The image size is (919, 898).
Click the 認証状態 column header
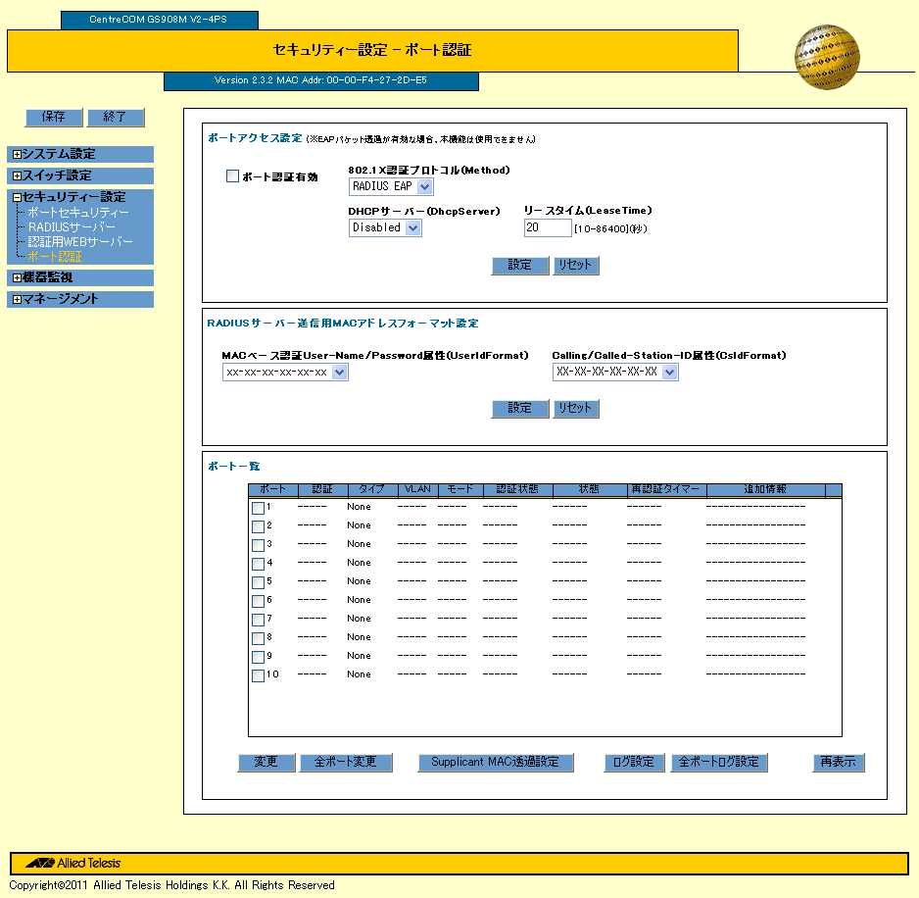pos(517,489)
